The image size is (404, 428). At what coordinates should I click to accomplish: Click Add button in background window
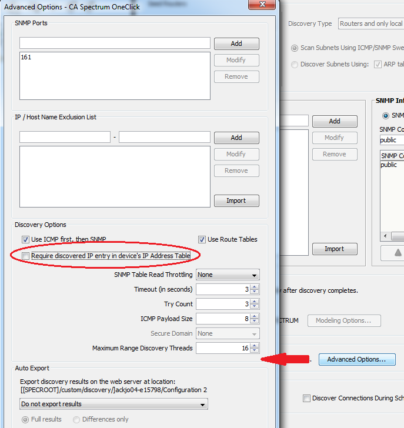pos(335,121)
